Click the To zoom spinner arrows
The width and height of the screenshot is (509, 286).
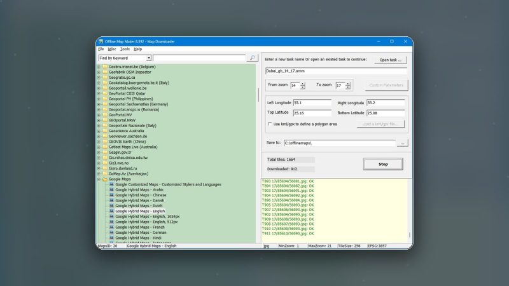[x=347, y=85]
